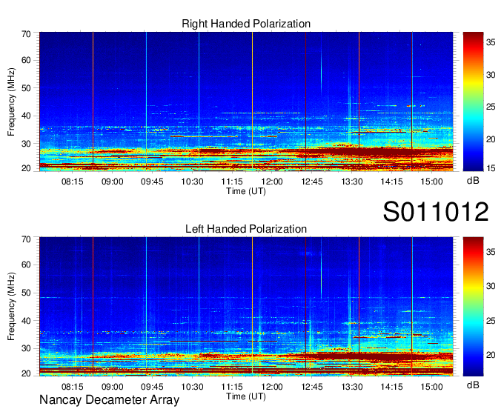Viewport: 504px width, 409px height.
Task: Click the "Nancay Decameter Array" caption
Action: click(x=109, y=400)
